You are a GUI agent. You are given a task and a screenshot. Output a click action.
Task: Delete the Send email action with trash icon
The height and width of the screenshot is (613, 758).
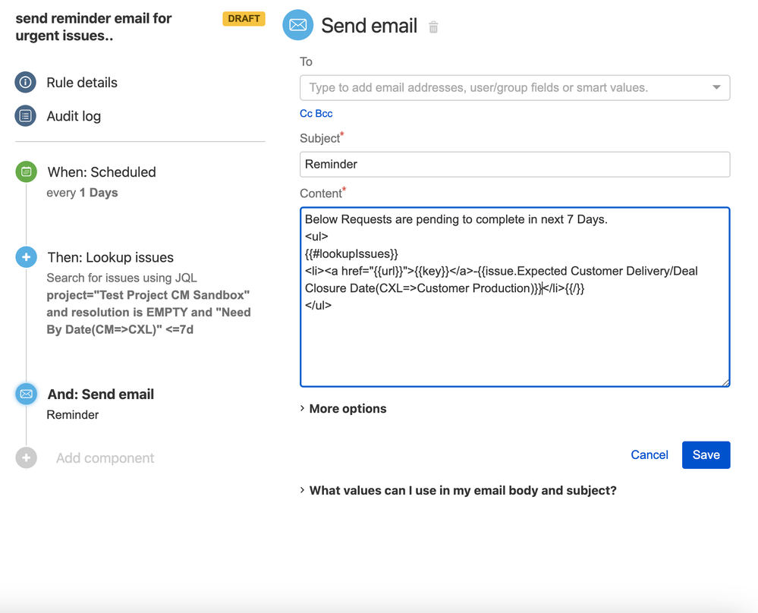click(x=433, y=27)
